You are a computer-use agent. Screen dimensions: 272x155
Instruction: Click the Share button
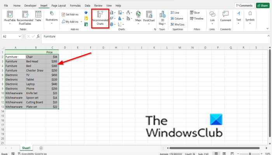pos(263,5)
